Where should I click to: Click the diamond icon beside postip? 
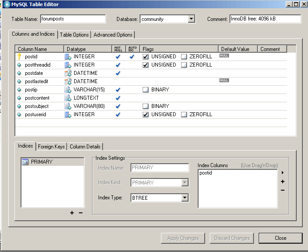click(x=19, y=90)
